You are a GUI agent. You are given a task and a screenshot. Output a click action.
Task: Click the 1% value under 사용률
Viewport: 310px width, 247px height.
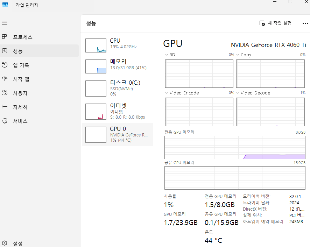169,205
